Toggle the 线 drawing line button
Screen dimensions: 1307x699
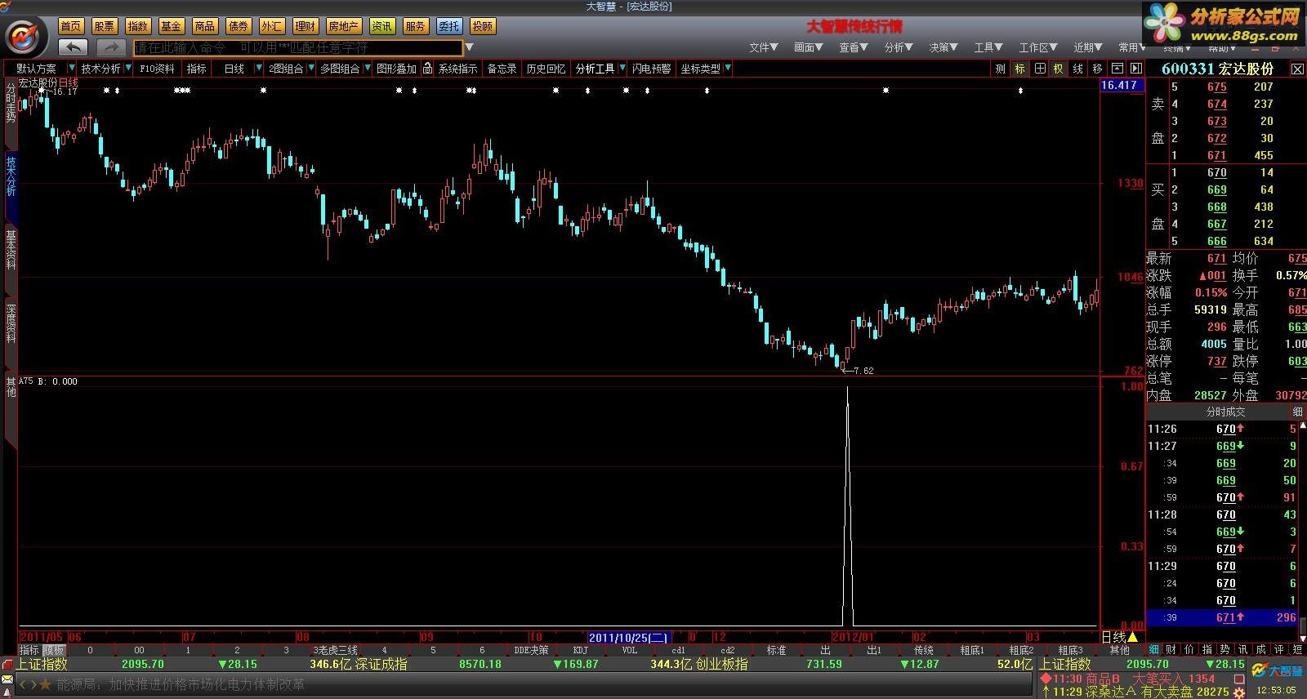(x=1078, y=69)
